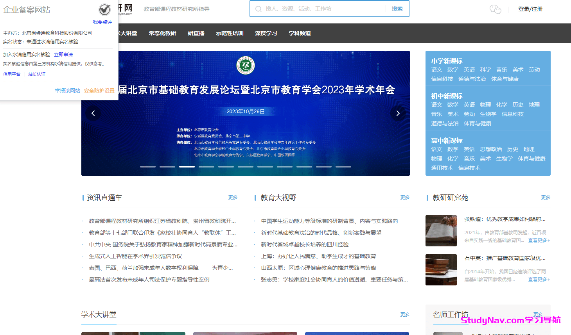Click the WeChat icon in the header

pyautogui.click(x=495, y=9)
